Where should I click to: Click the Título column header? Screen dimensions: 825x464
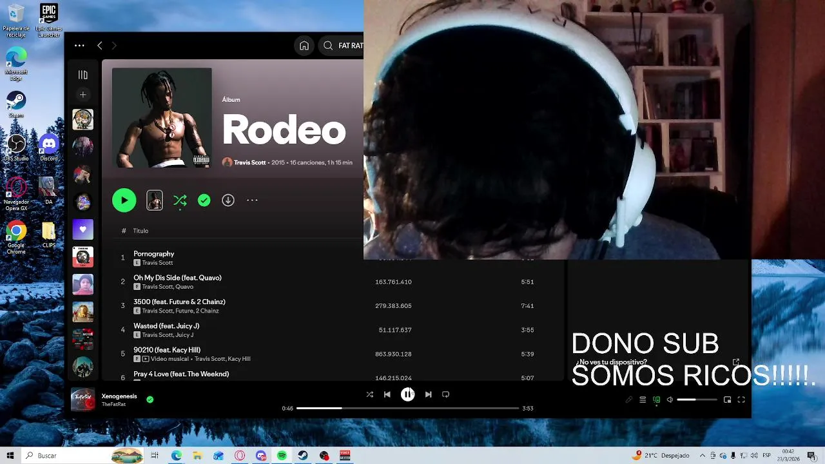(x=141, y=231)
